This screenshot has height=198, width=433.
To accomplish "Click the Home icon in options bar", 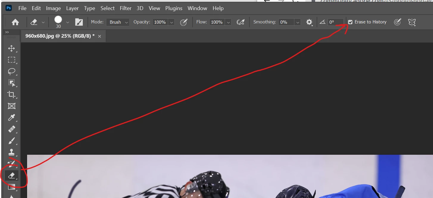I will pos(15,22).
